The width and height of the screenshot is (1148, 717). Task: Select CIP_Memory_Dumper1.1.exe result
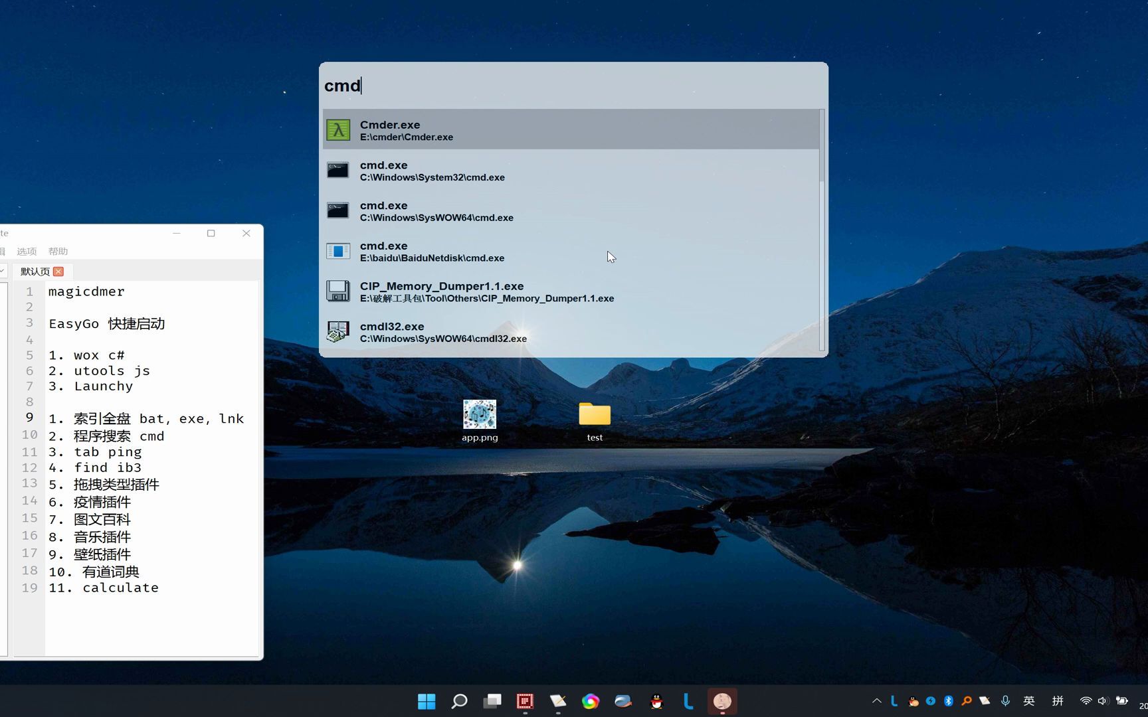(x=571, y=291)
